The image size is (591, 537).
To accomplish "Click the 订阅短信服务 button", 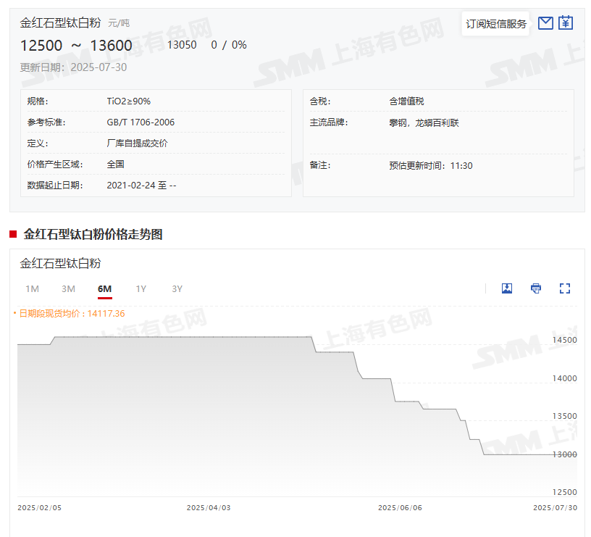I will click(496, 24).
